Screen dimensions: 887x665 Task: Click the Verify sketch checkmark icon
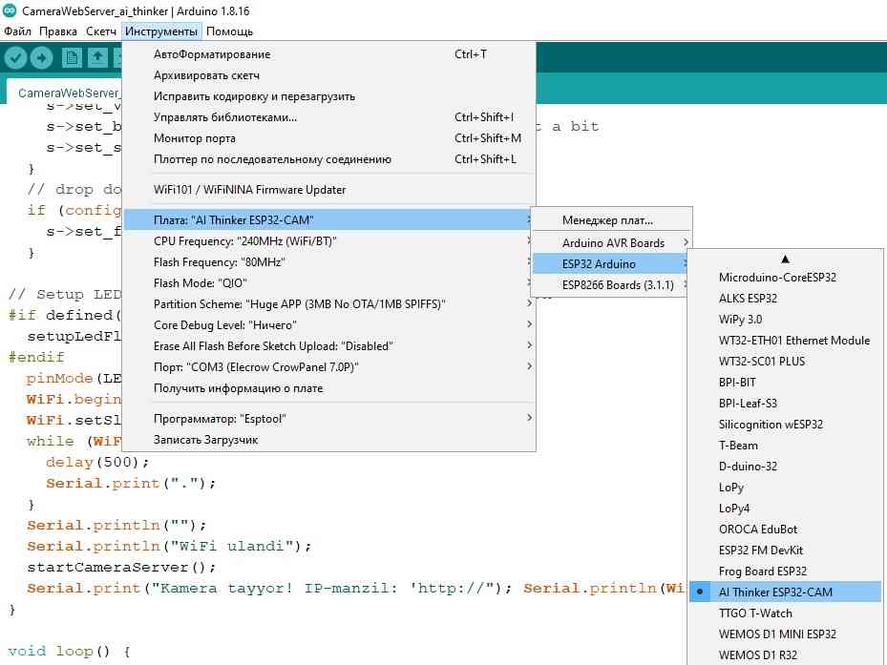[x=15, y=58]
